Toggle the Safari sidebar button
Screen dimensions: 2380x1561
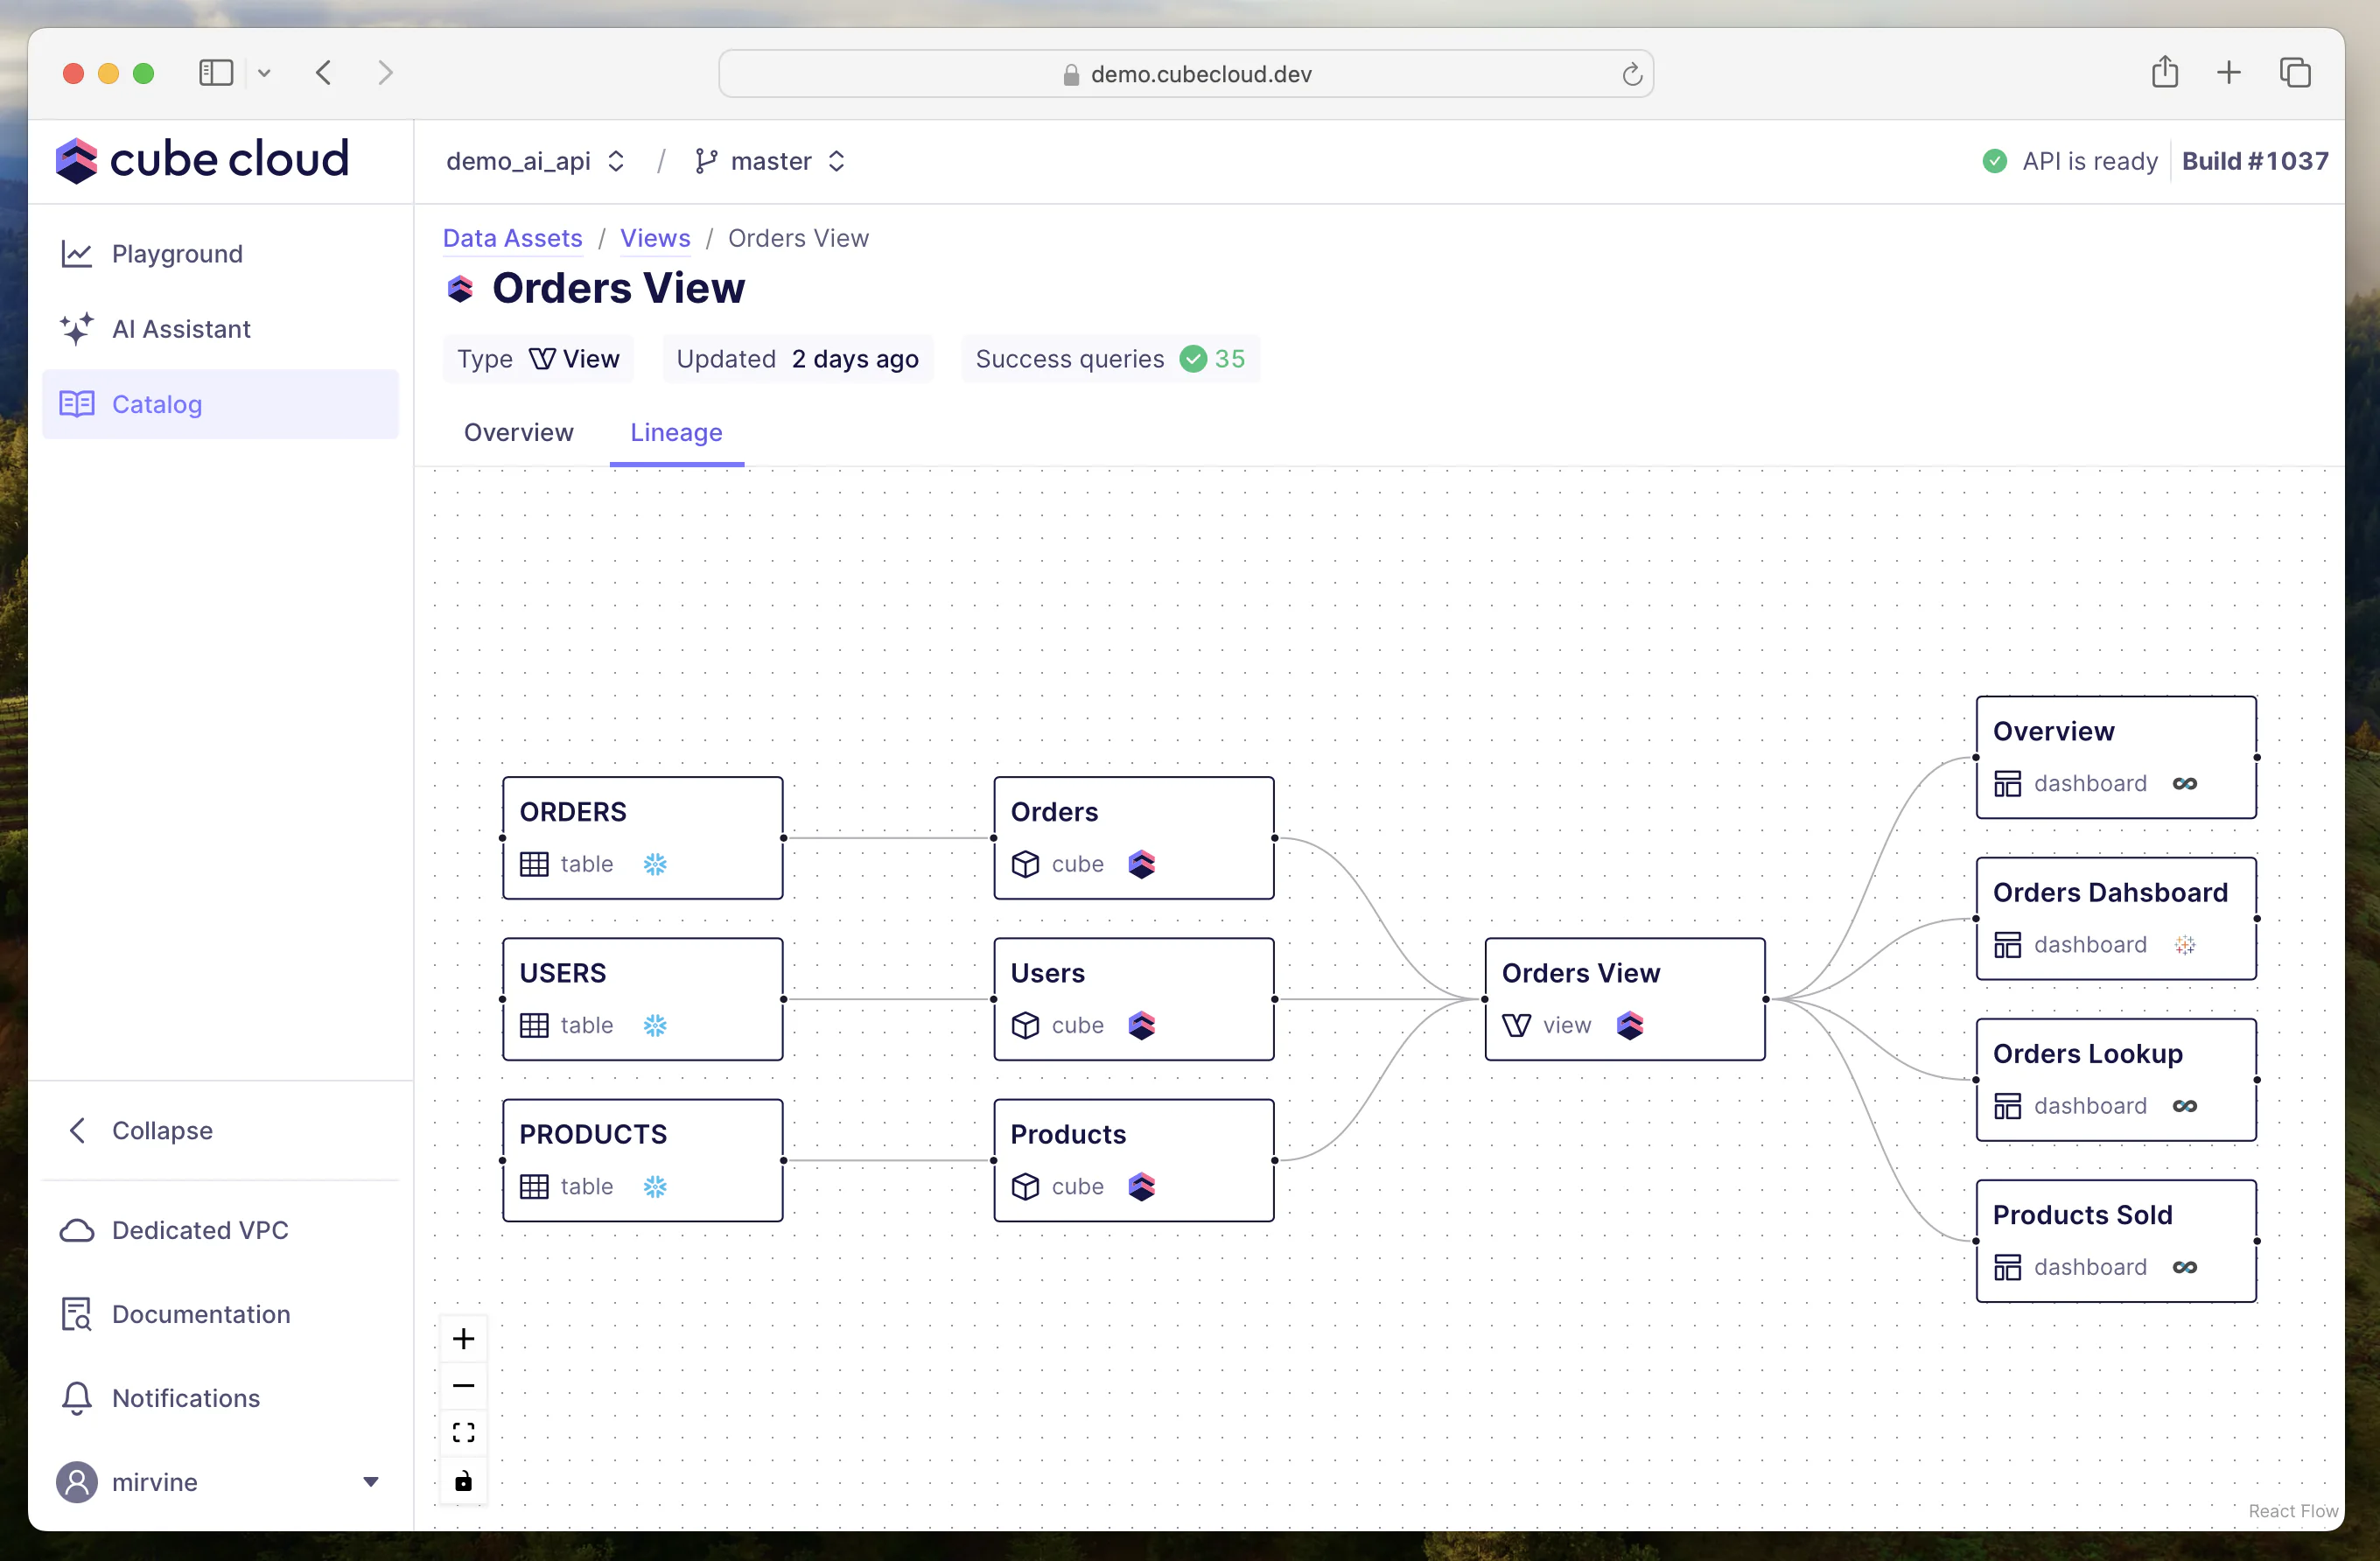pyautogui.click(x=216, y=73)
